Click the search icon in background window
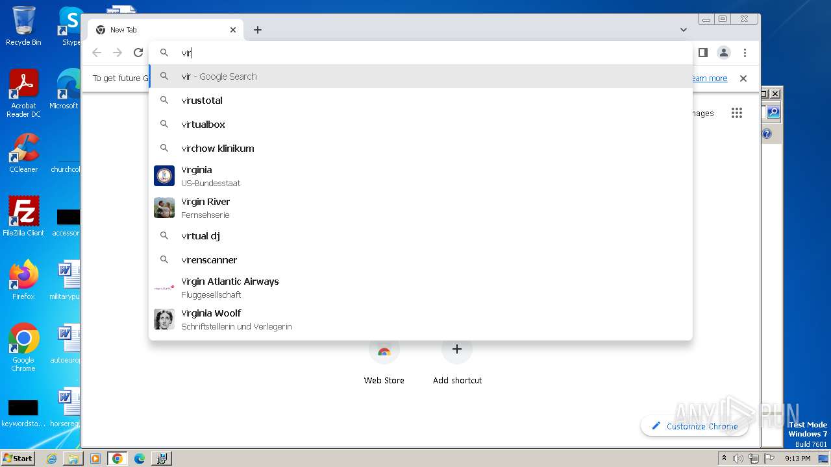The width and height of the screenshot is (831, 467). coord(773,112)
